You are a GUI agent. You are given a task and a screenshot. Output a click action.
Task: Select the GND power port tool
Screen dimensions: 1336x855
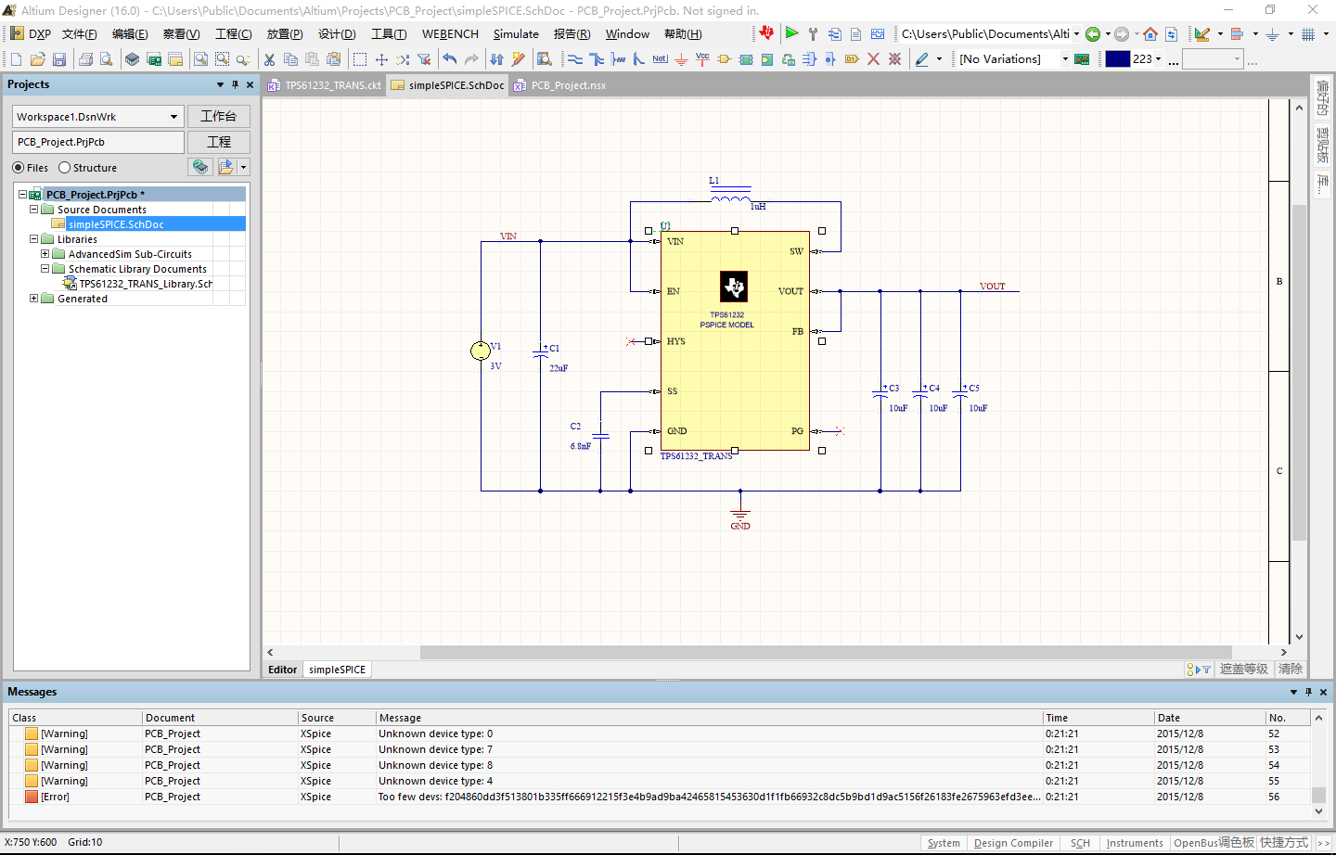(681, 59)
